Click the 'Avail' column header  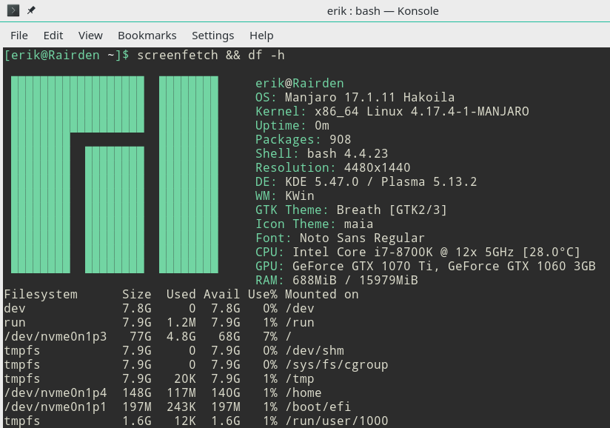tap(222, 294)
